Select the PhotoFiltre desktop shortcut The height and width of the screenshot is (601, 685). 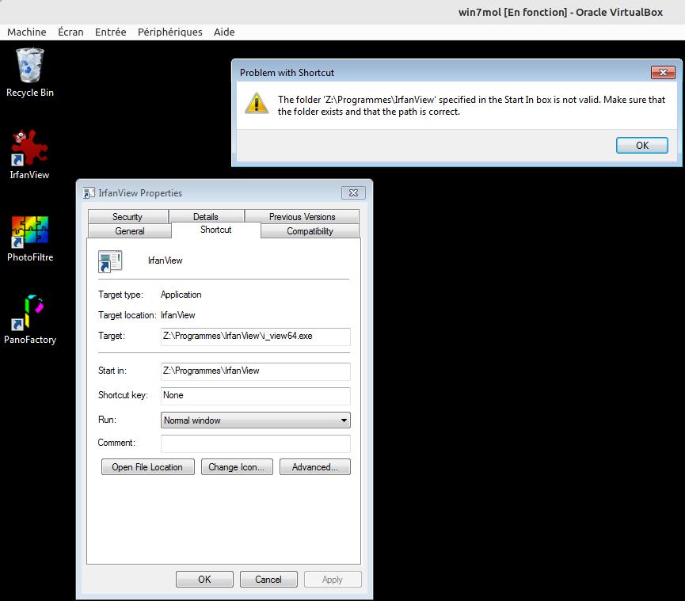tap(30, 232)
